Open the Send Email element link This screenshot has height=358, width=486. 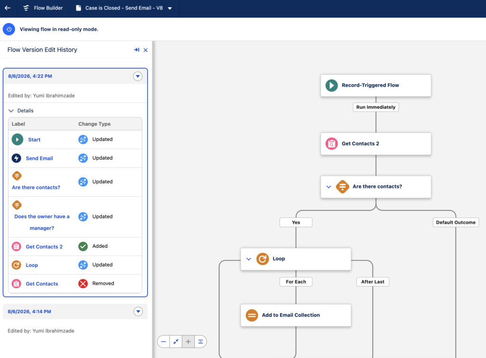[39, 158]
